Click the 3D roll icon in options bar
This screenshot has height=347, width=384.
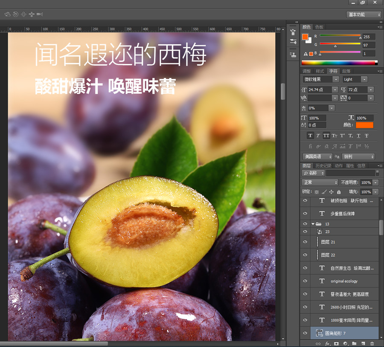coord(15,14)
